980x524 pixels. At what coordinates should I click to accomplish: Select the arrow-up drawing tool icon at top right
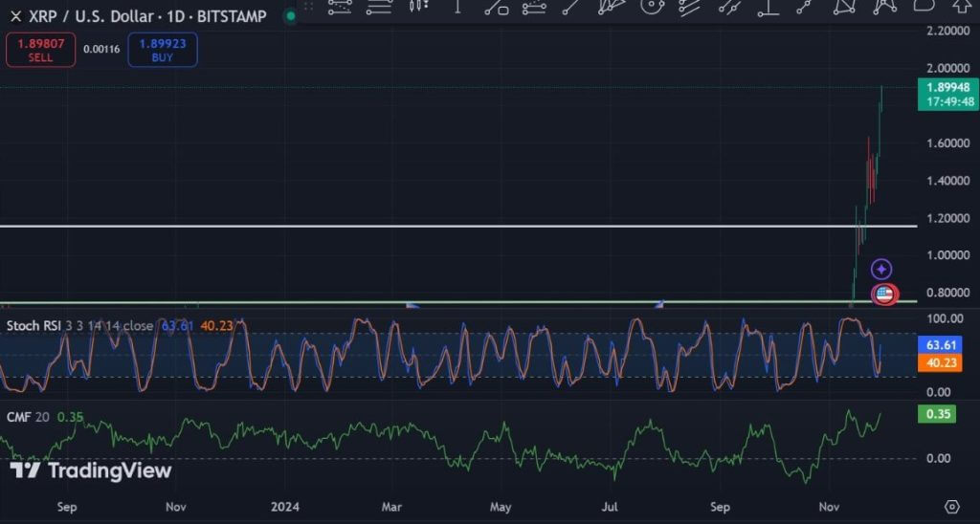tap(960, 6)
